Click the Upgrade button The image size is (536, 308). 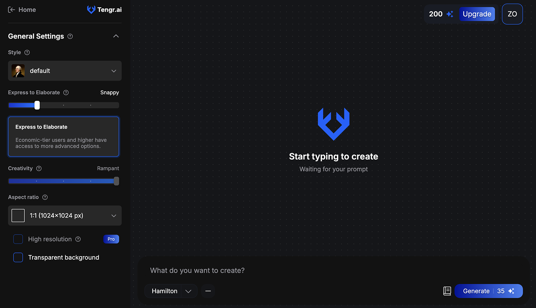click(477, 14)
